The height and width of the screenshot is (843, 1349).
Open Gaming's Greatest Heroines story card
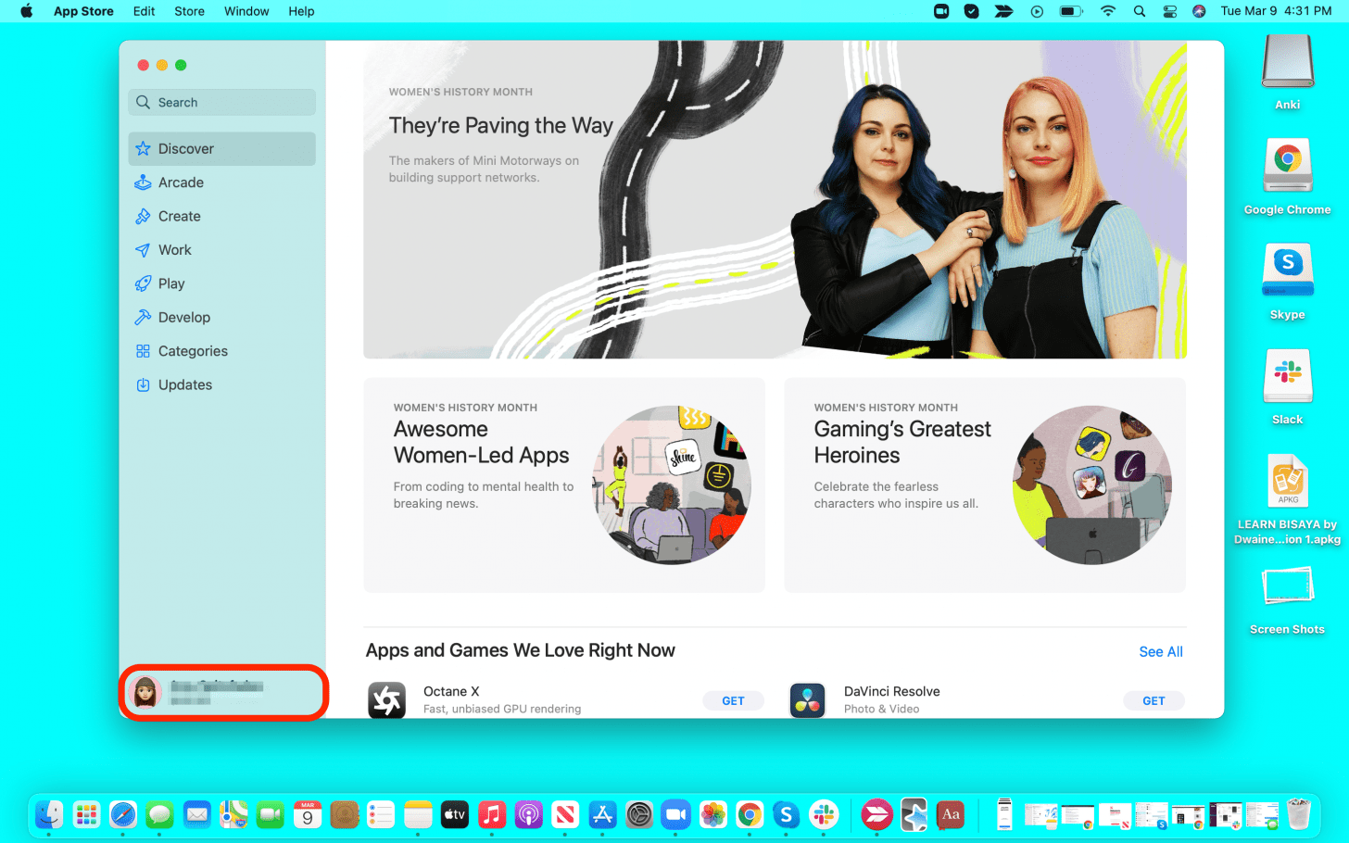point(984,484)
